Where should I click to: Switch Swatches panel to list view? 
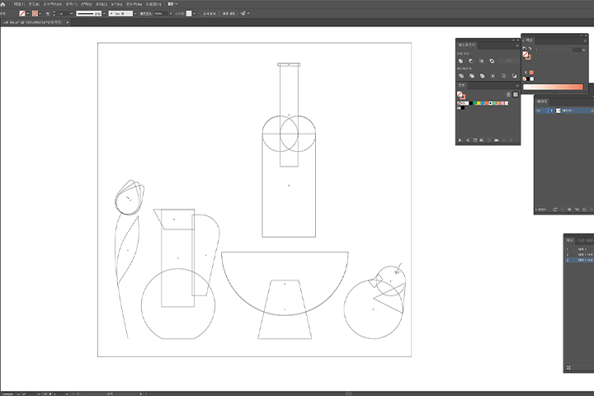(x=508, y=94)
